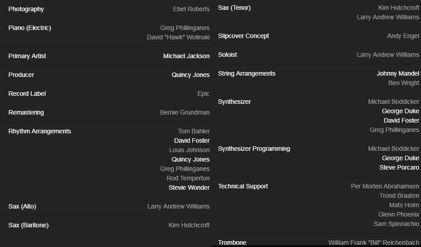The height and width of the screenshot is (247, 421).
Task: Open Glenn Phoenix credit link
Action: click(398, 214)
